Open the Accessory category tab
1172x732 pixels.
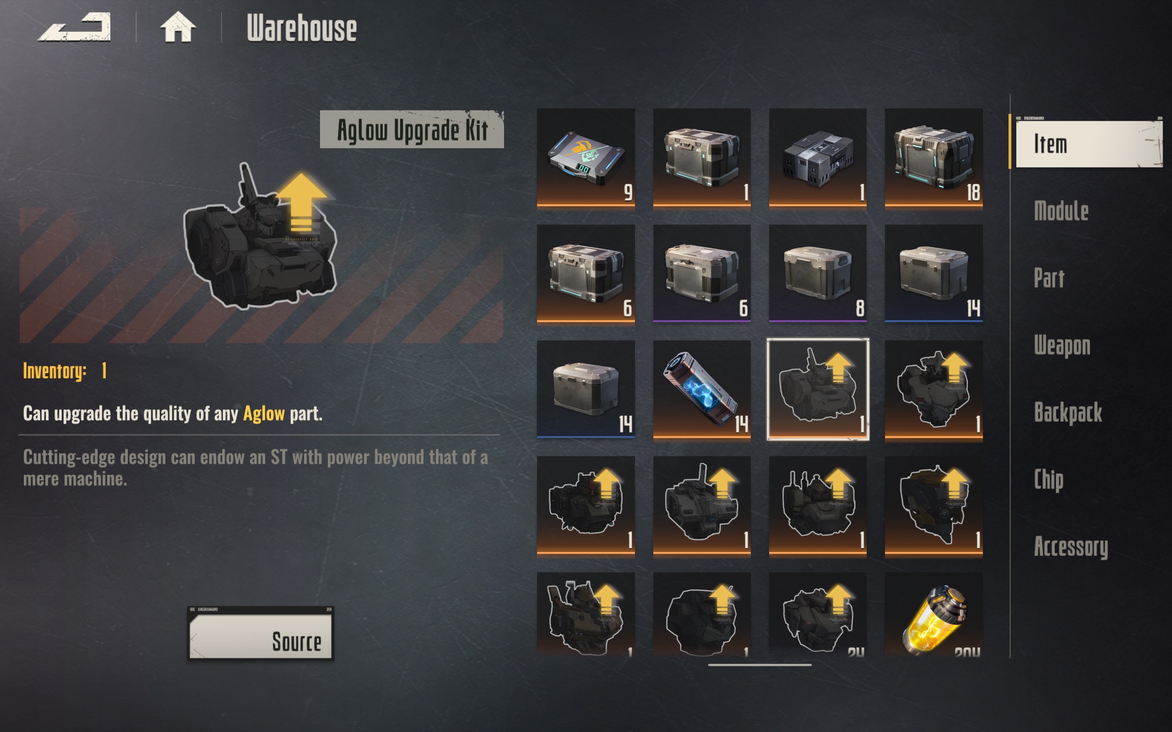(x=1071, y=547)
